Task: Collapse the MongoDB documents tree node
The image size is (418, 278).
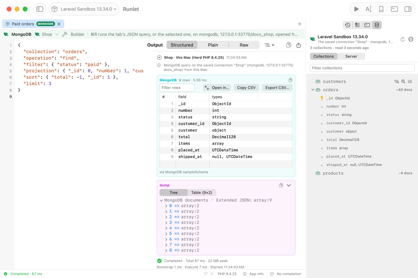Action: 161,200
